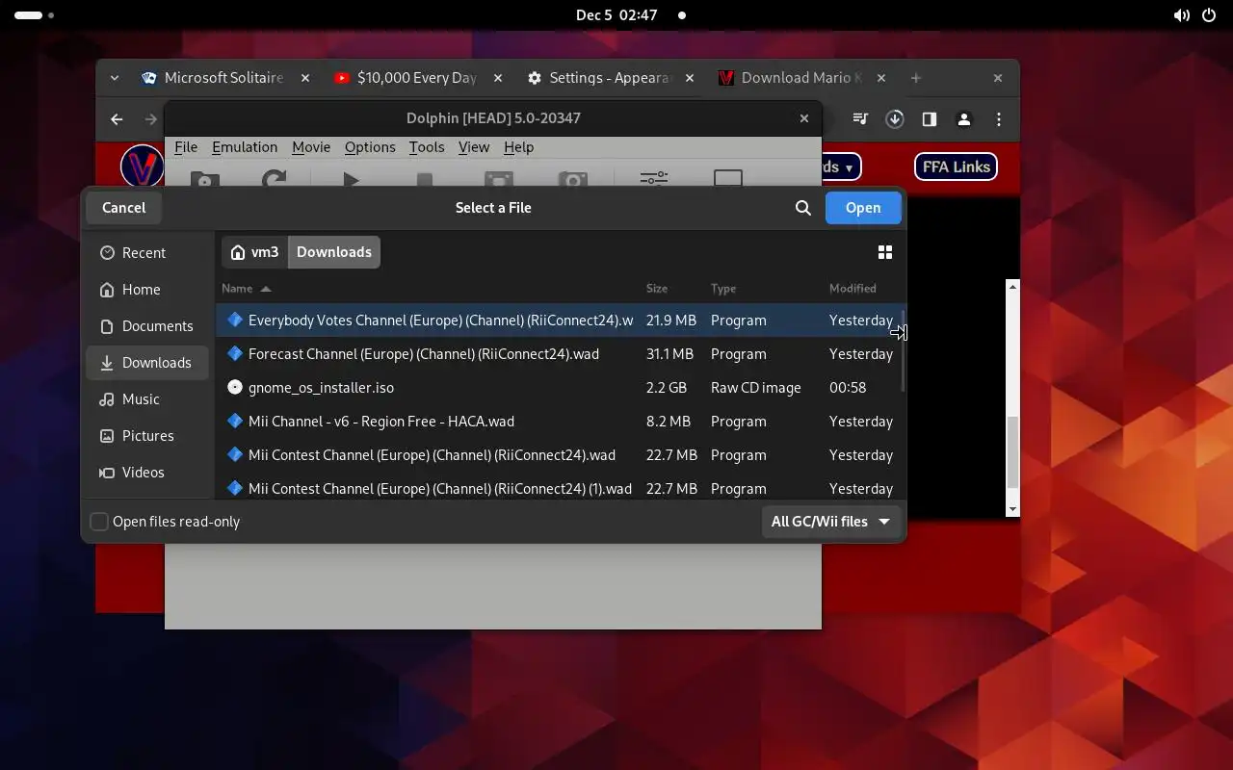This screenshot has width=1233, height=770.
Task: Click the search icon in file dialog
Action: click(x=803, y=208)
